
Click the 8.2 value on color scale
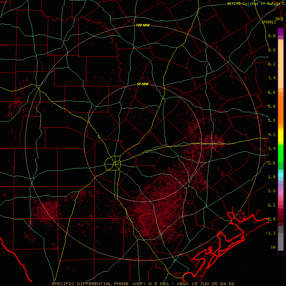(x=272, y=64)
